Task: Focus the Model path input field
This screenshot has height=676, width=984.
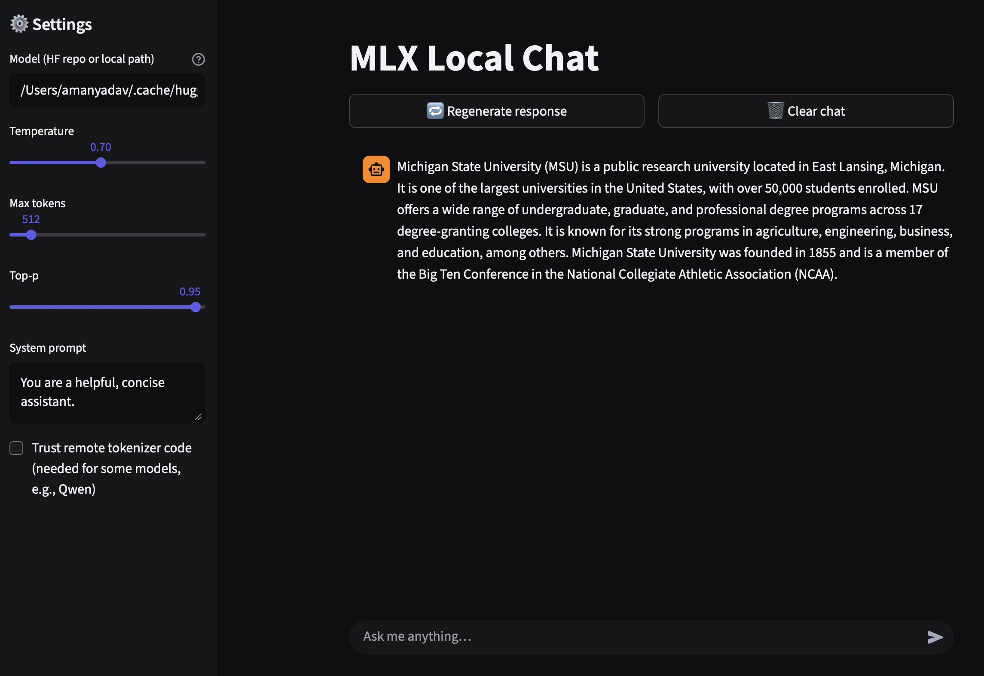Action: click(x=107, y=90)
